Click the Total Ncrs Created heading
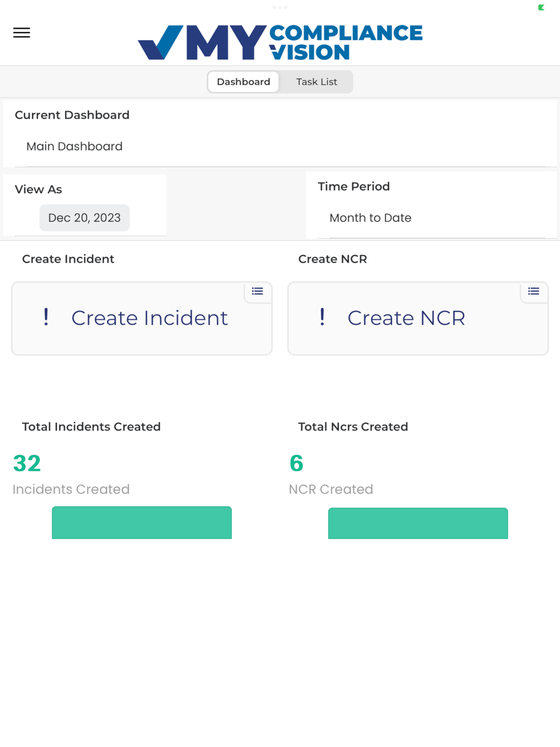Viewport: 560px width, 747px height. [x=353, y=427]
